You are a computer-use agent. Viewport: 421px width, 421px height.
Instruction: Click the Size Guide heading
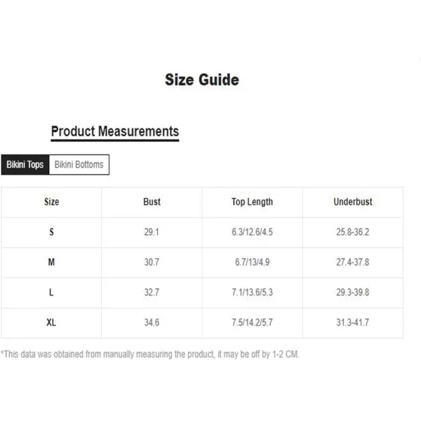coord(202,80)
